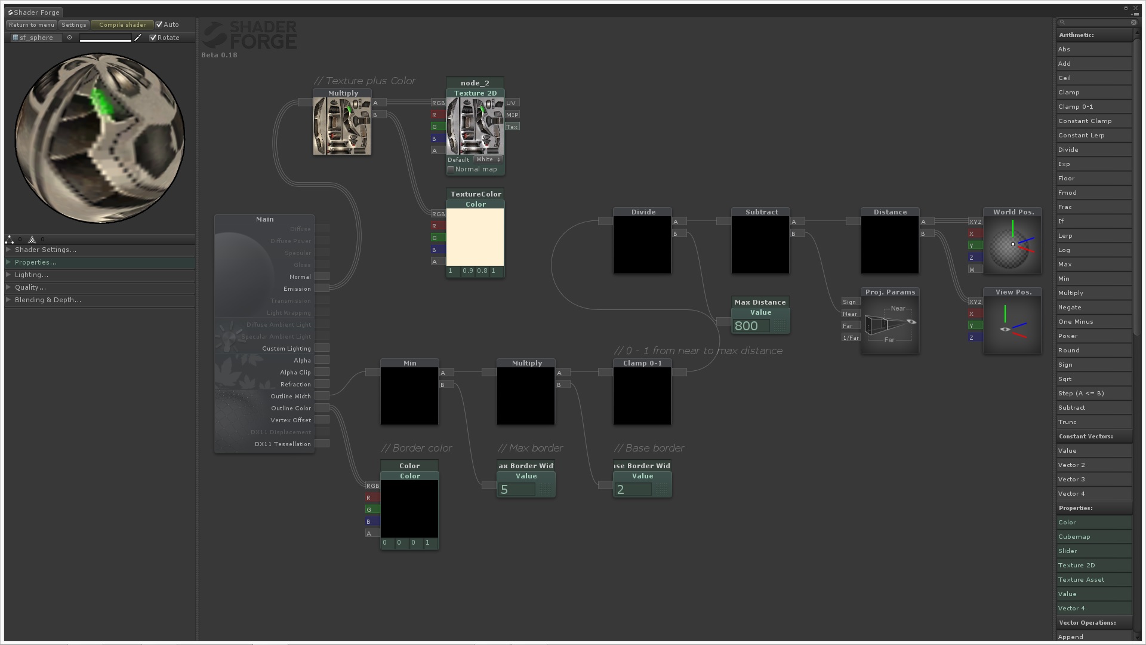The width and height of the screenshot is (1146, 645).
Task: Select Append under Vector Operations
Action: (1094, 637)
